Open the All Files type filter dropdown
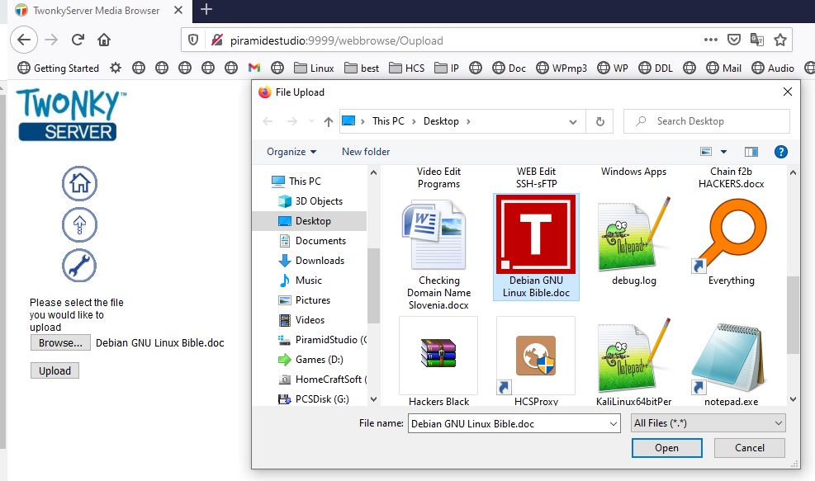The width and height of the screenshot is (815, 481). [x=708, y=423]
